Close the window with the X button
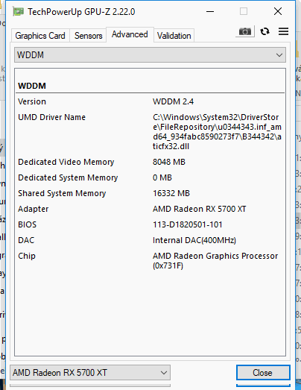Image resolution: width=301 pixels, height=390 pixels. tap(278, 11)
